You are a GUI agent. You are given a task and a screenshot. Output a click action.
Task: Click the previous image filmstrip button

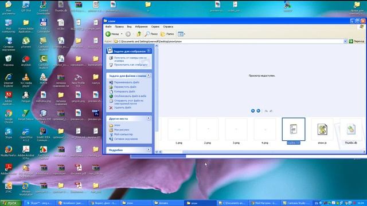pos(253,110)
